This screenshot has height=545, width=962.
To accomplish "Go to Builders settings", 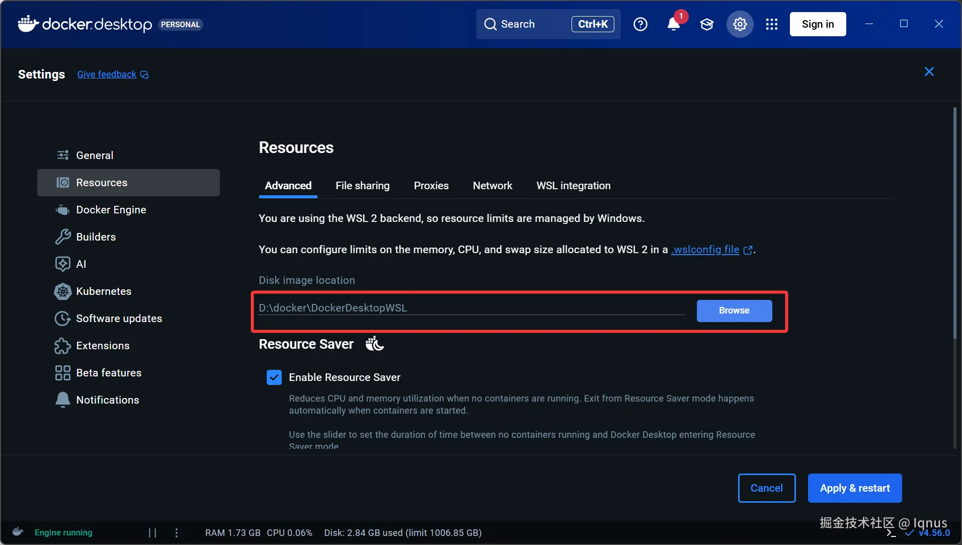I will 128,237.
